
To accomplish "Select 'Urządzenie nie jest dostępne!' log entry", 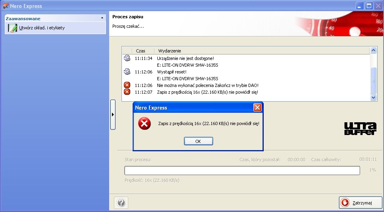I will [x=185, y=58].
